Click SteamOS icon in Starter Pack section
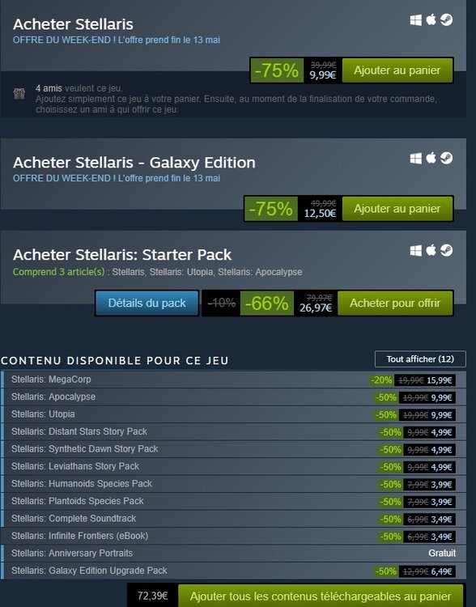Image resolution: width=476 pixels, height=607 pixels. point(446,250)
